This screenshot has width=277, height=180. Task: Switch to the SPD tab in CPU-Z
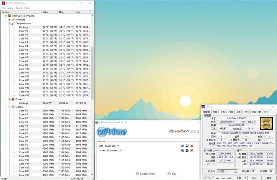tap(239, 112)
